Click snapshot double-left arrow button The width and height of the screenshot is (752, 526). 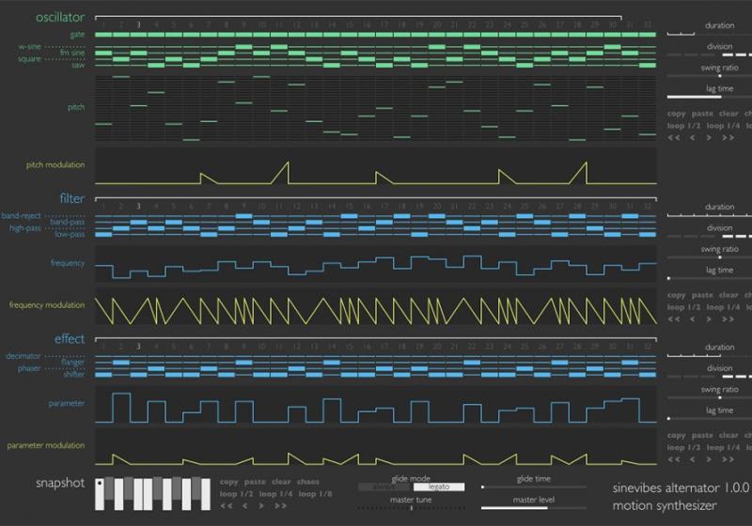227,505
